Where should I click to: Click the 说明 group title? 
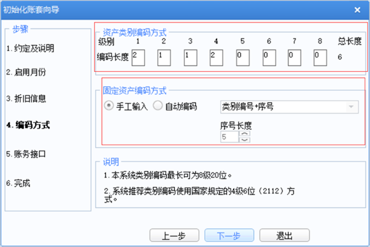111,162
